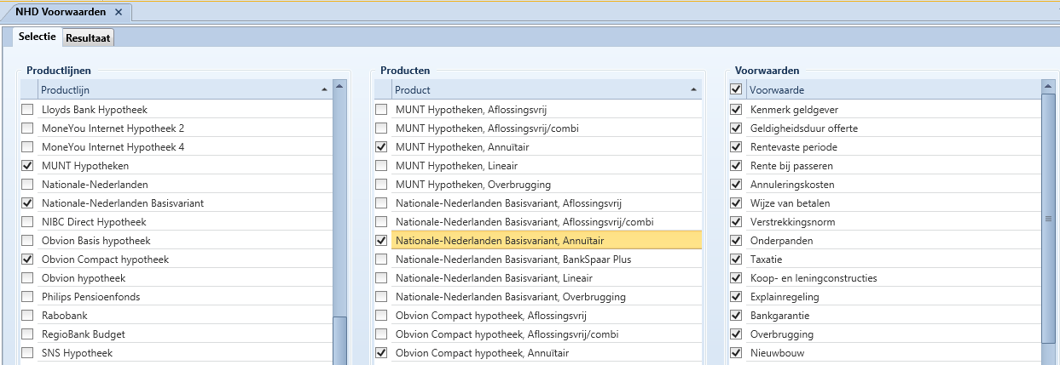1060x365 pixels.
Task: Select 'Nationale-Nederlanden Basisvariant, Overbrugging' row
Action: pos(538,297)
